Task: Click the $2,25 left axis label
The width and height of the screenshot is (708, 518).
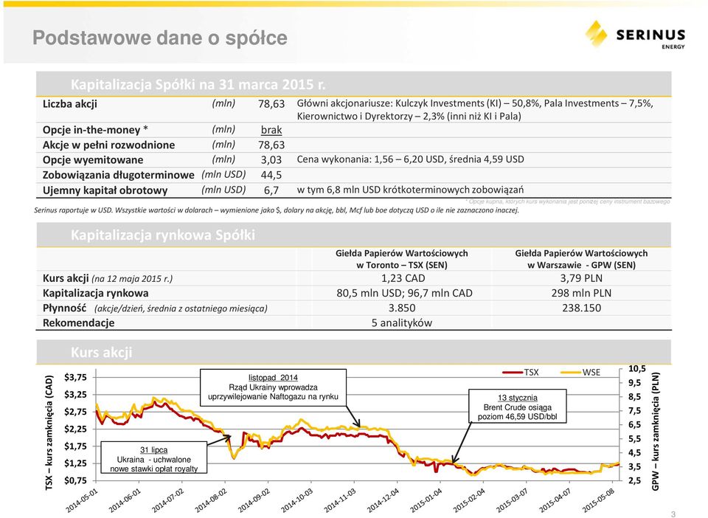Action: point(75,429)
